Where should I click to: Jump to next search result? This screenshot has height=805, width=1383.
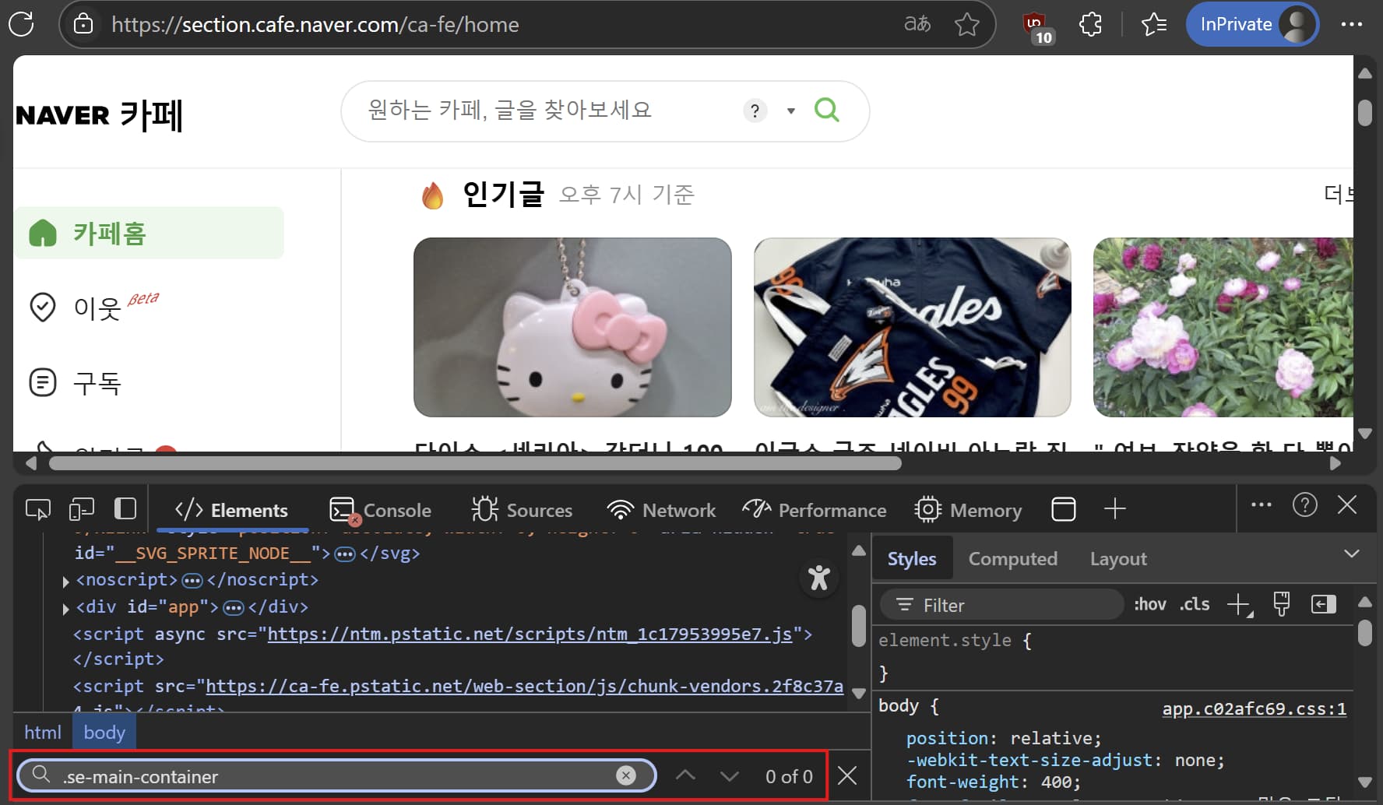pos(730,775)
